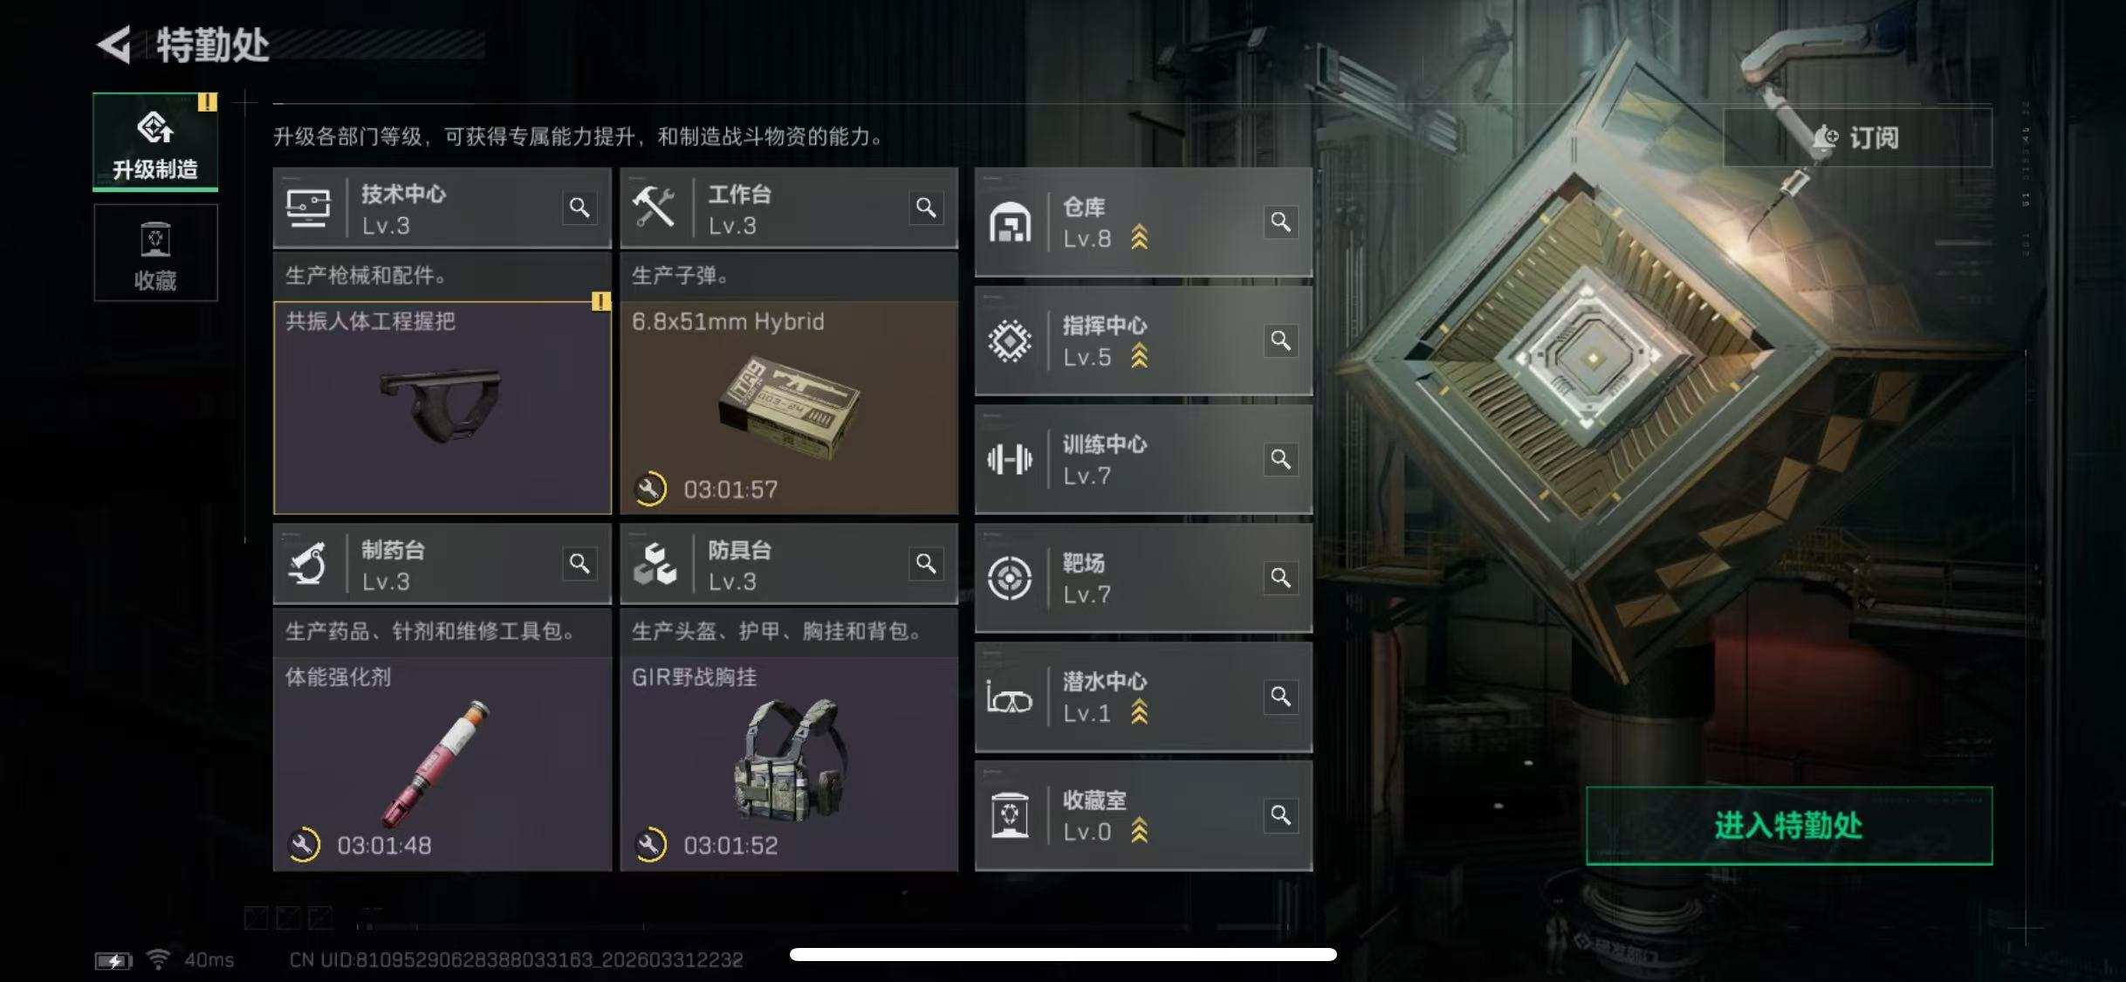This screenshot has height=982, width=2126.
Task: Open the 体能强化剂 production card
Action: [442, 764]
